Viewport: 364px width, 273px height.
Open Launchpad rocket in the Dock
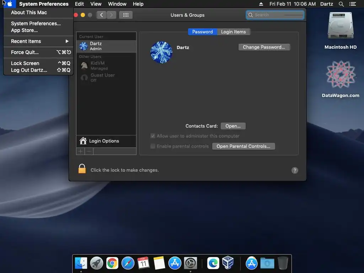point(97,263)
